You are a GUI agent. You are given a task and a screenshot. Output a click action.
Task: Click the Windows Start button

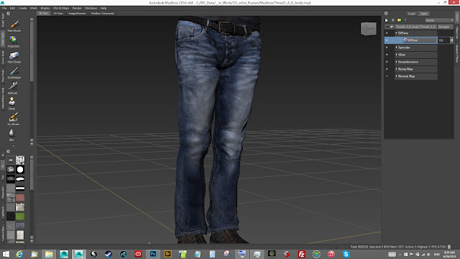click(x=6, y=254)
